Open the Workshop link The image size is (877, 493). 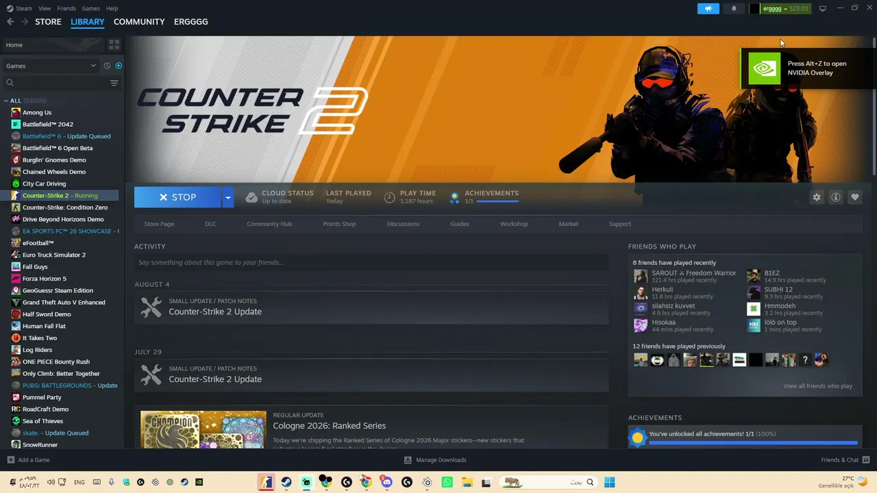[x=514, y=224]
